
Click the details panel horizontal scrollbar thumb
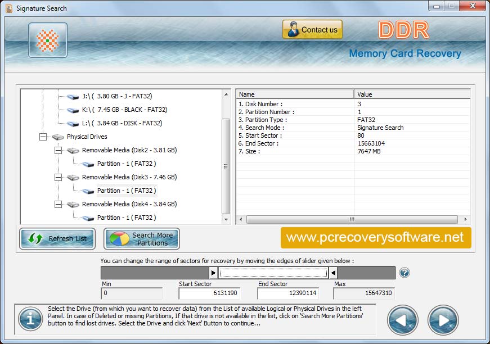click(x=352, y=219)
